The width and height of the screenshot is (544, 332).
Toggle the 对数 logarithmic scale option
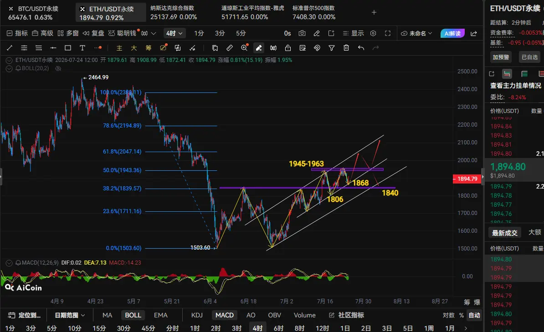point(449,315)
